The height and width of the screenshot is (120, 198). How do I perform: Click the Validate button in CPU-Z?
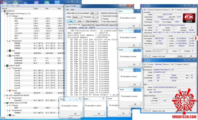pos(180,56)
